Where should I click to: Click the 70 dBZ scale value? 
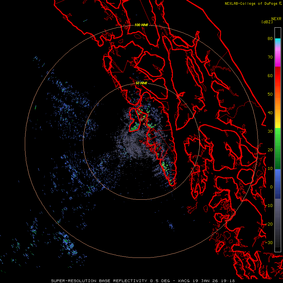(270, 57)
